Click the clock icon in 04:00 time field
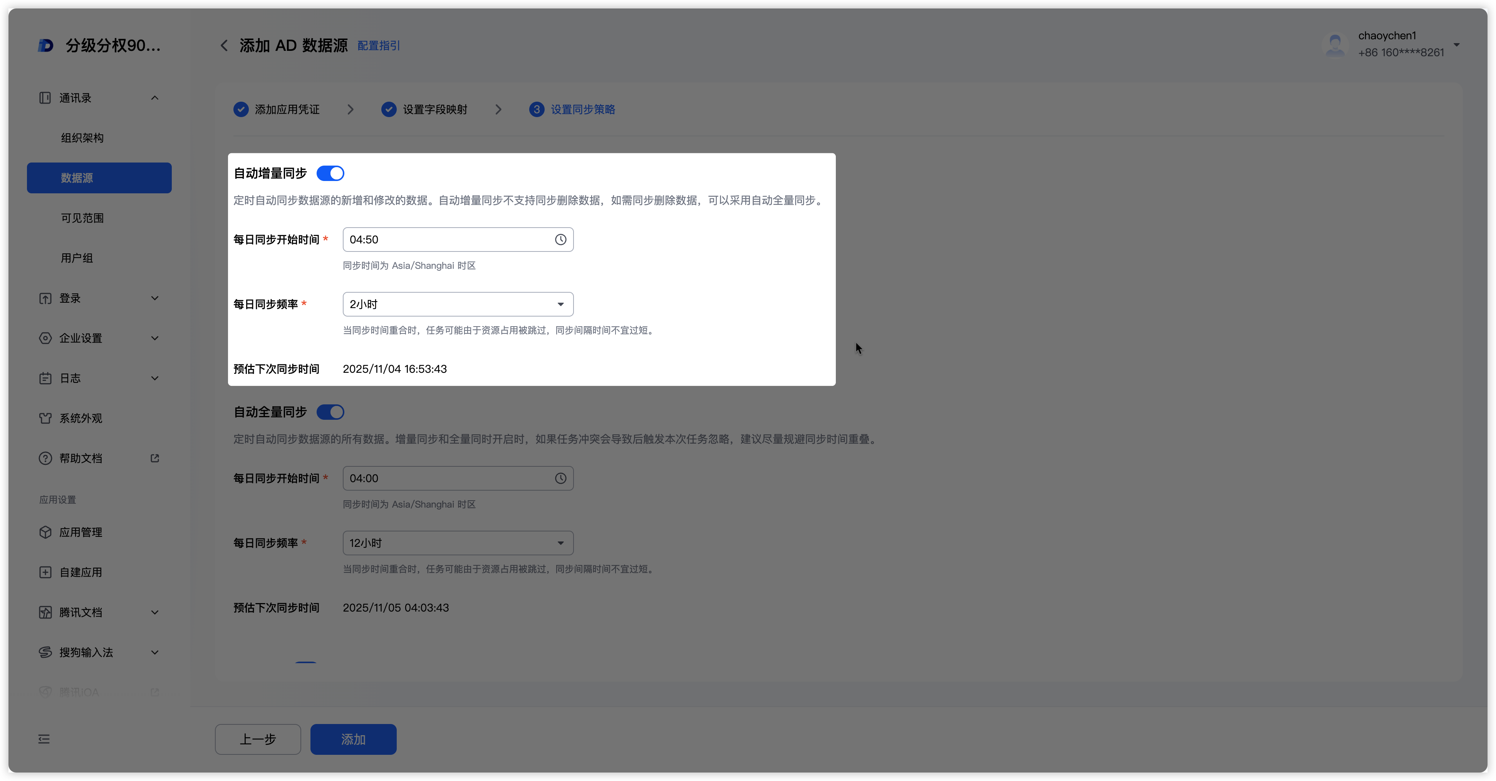Screen dimensions: 1496x781 (560, 478)
